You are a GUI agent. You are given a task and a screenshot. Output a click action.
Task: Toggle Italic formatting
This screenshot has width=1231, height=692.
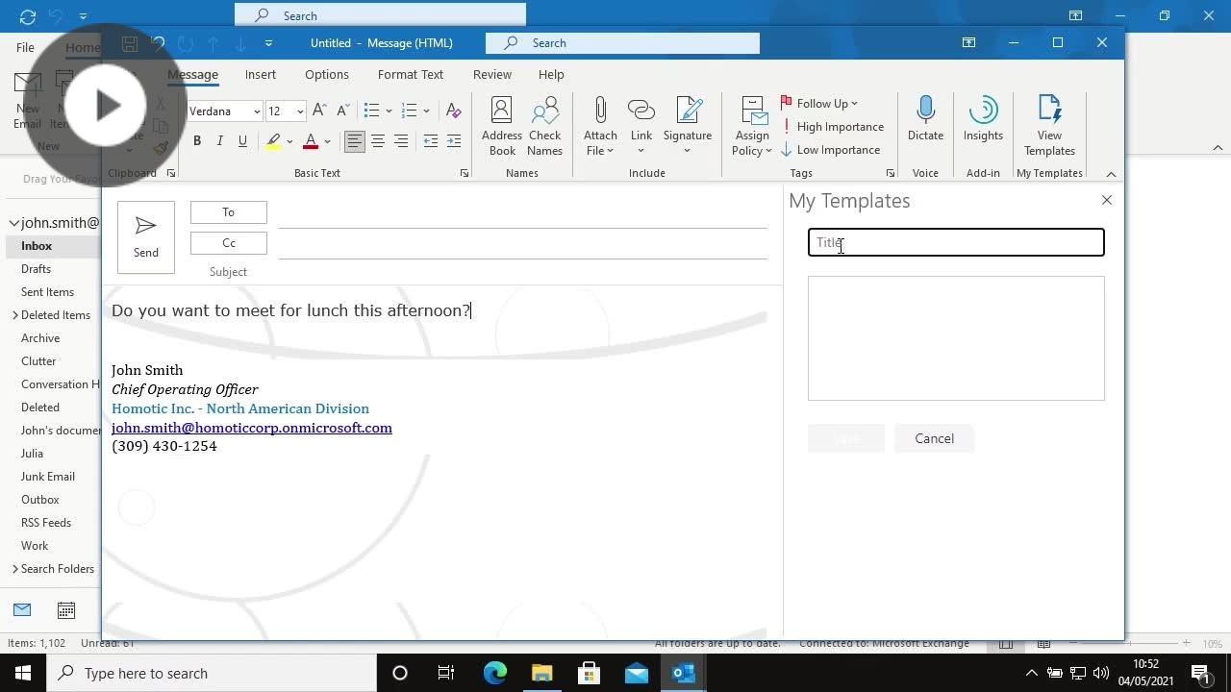point(220,141)
